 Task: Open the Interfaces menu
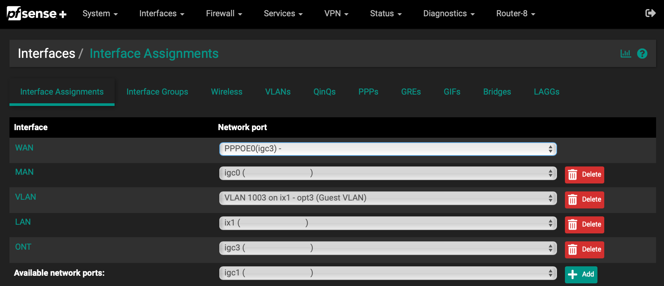[x=162, y=14]
